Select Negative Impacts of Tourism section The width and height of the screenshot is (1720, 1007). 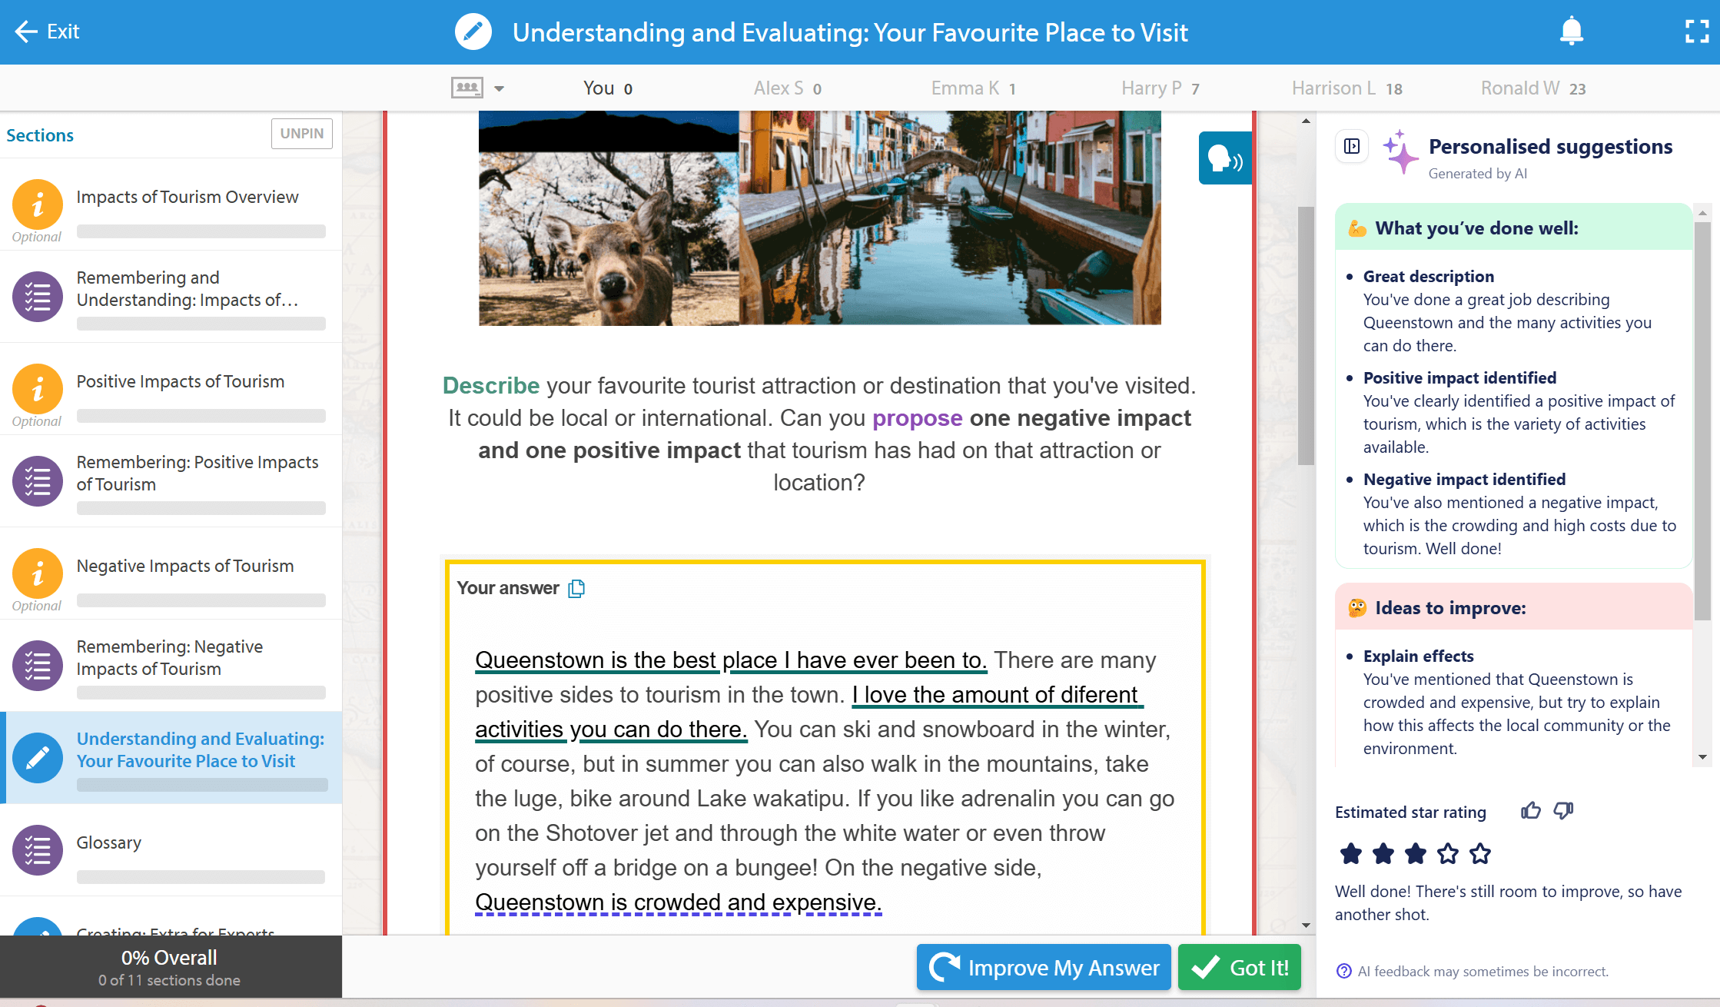(x=184, y=567)
